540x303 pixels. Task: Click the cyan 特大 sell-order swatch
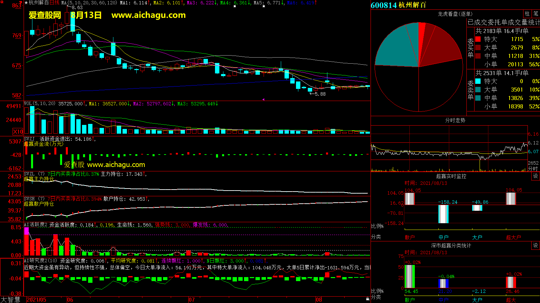[478, 81]
